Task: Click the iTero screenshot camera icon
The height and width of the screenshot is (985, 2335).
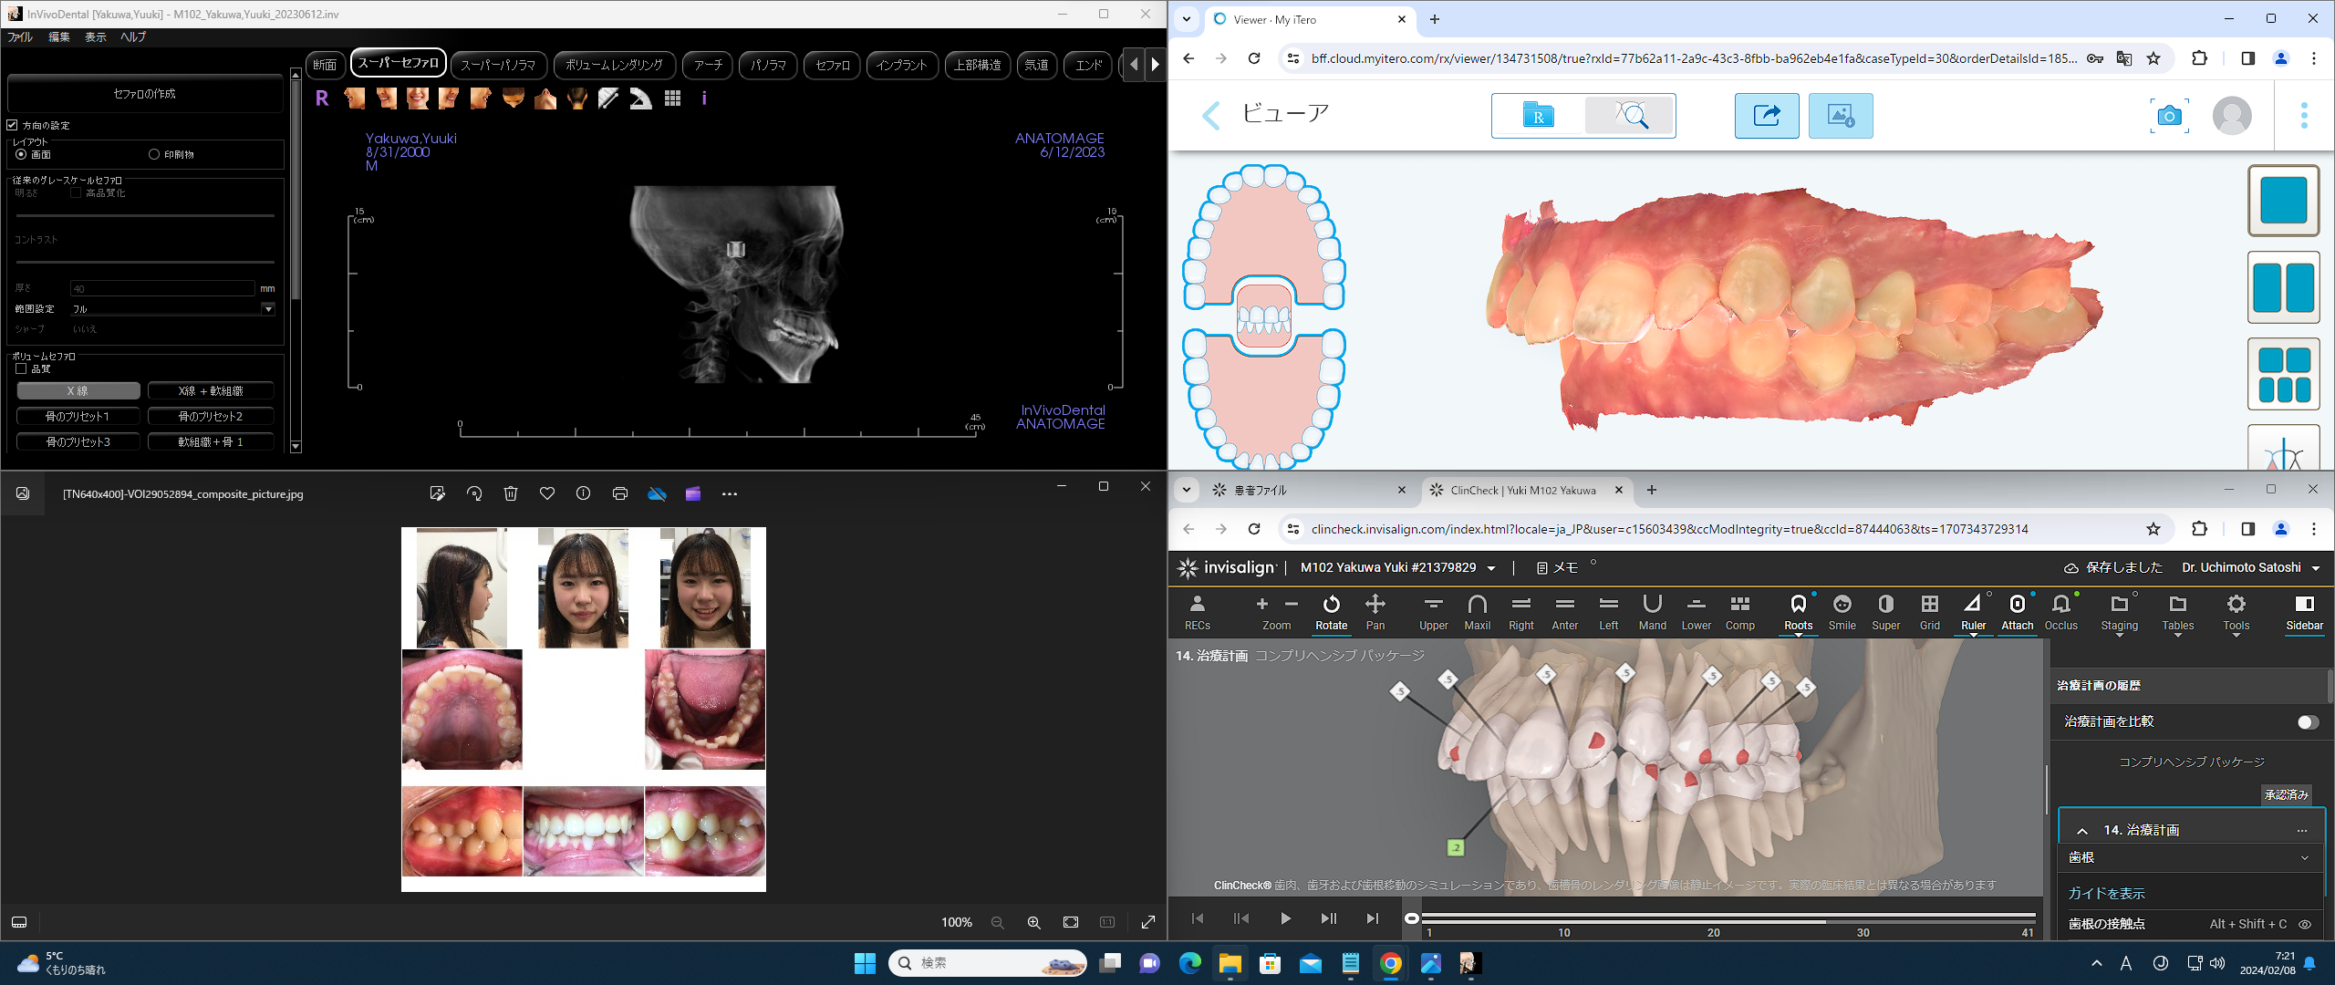Action: tap(2168, 116)
